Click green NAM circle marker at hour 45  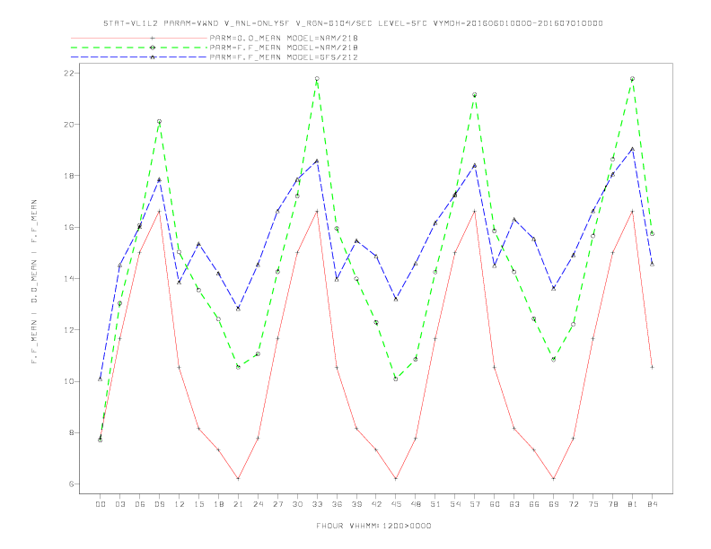(396, 379)
